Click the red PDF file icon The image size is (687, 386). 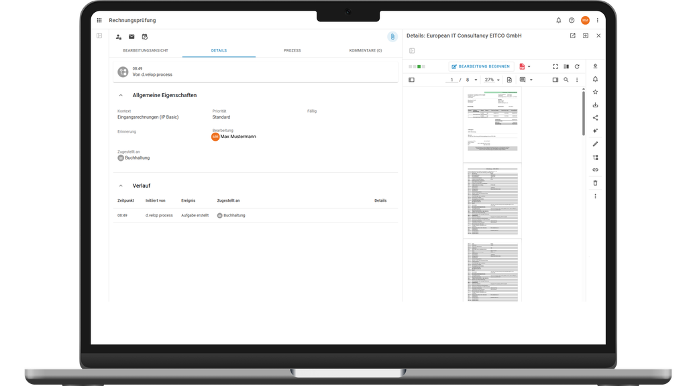click(x=522, y=66)
